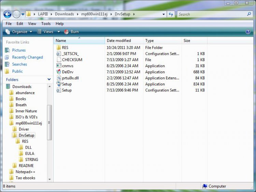Open recent pages dropdown beside Forward arrow
256x192 pixels.
[23, 14]
